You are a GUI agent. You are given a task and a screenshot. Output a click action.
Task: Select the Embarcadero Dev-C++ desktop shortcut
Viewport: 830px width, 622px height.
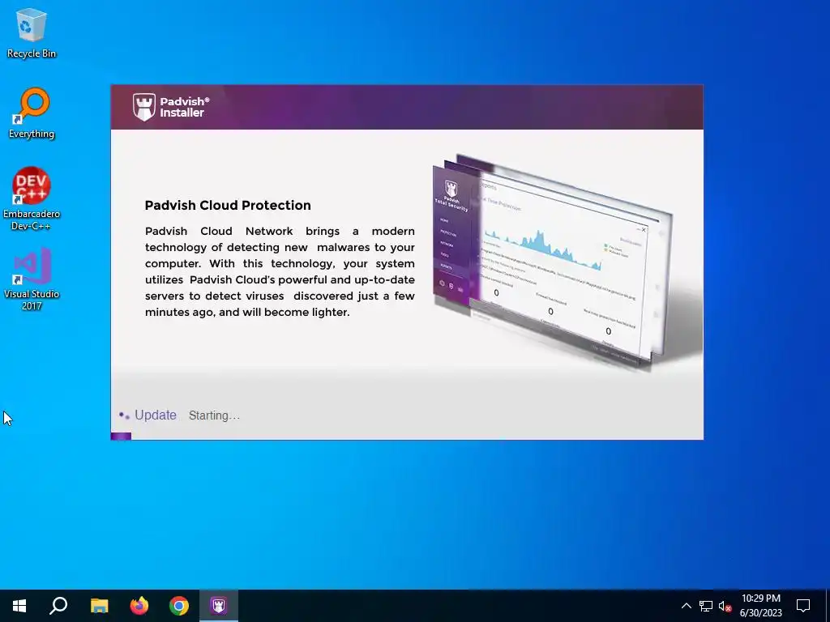32,199
